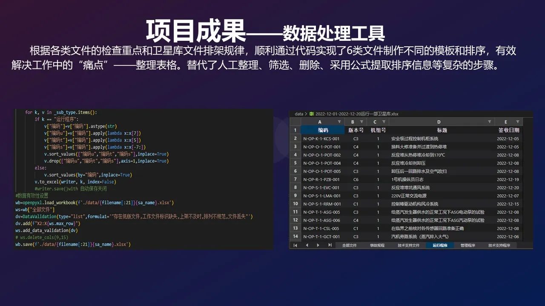Select cell N-OP-K-1-KCS-001

323,139
